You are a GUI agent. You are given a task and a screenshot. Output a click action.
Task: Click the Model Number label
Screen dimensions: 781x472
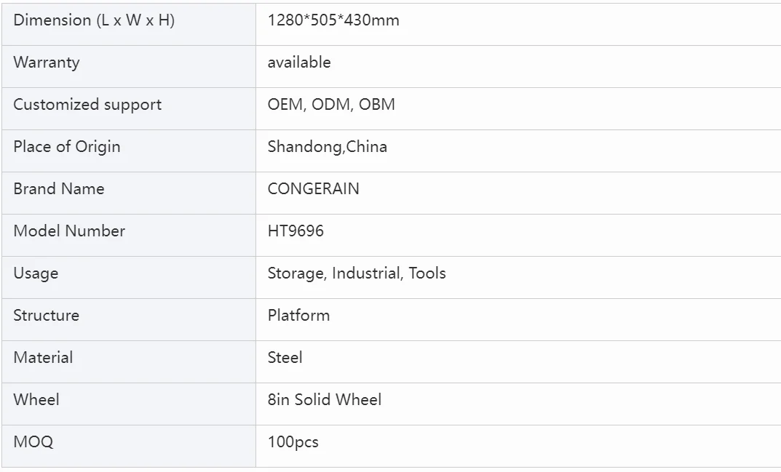[69, 231]
